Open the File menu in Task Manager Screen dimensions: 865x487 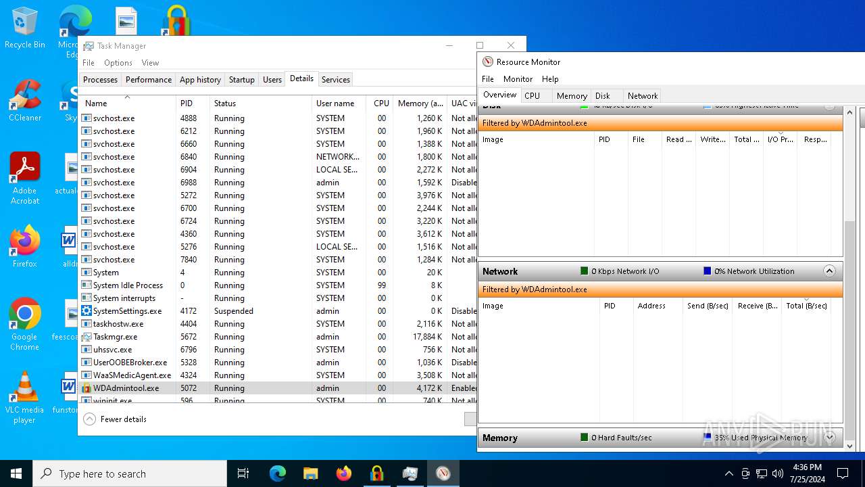pyautogui.click(x=89, y=63)
